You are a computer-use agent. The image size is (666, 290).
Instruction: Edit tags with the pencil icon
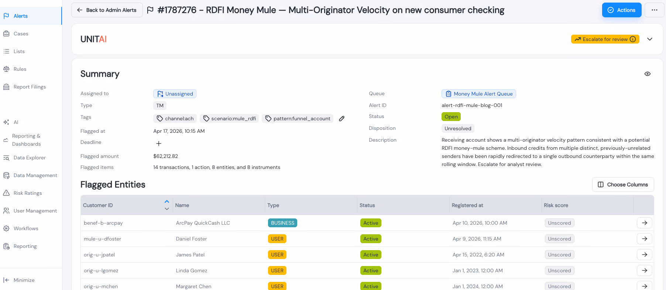coord(342,118)
